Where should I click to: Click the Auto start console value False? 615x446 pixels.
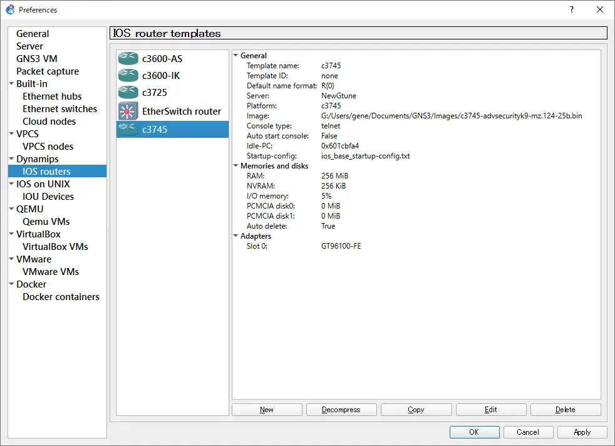329,136
